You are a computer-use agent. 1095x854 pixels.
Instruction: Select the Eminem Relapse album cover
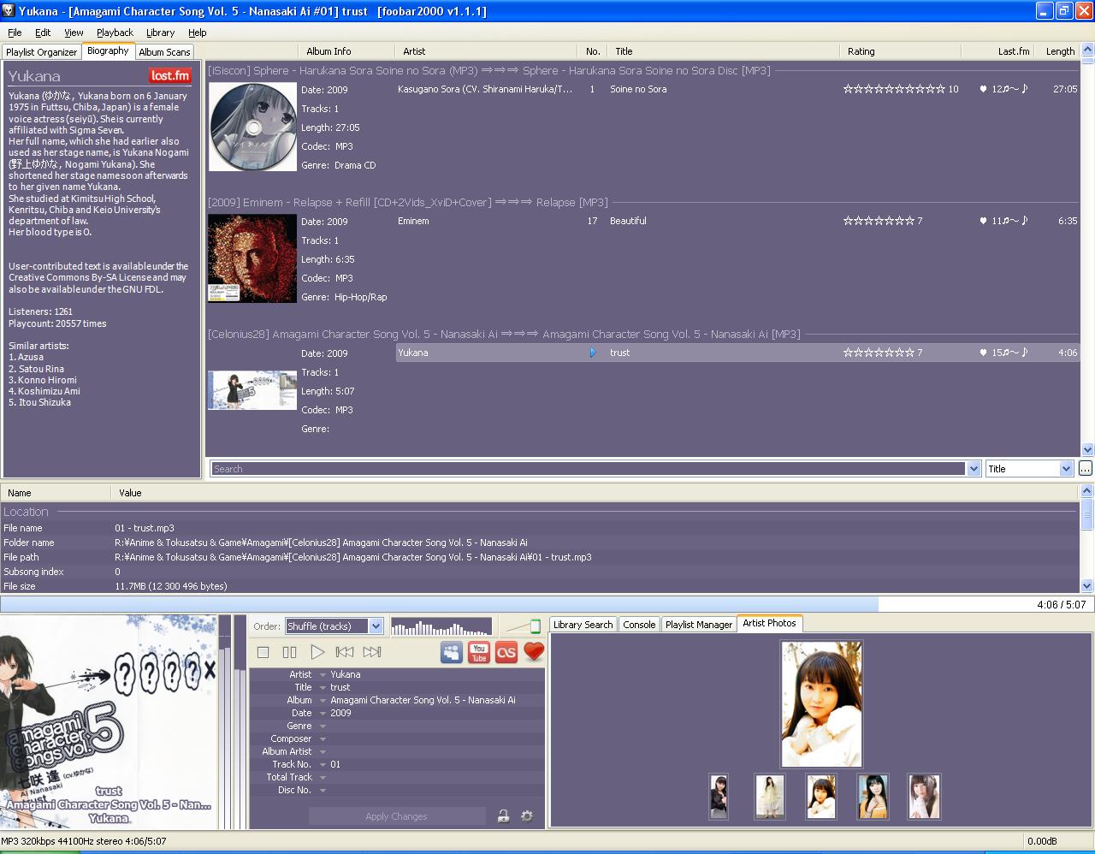click(x=252, y=258)
